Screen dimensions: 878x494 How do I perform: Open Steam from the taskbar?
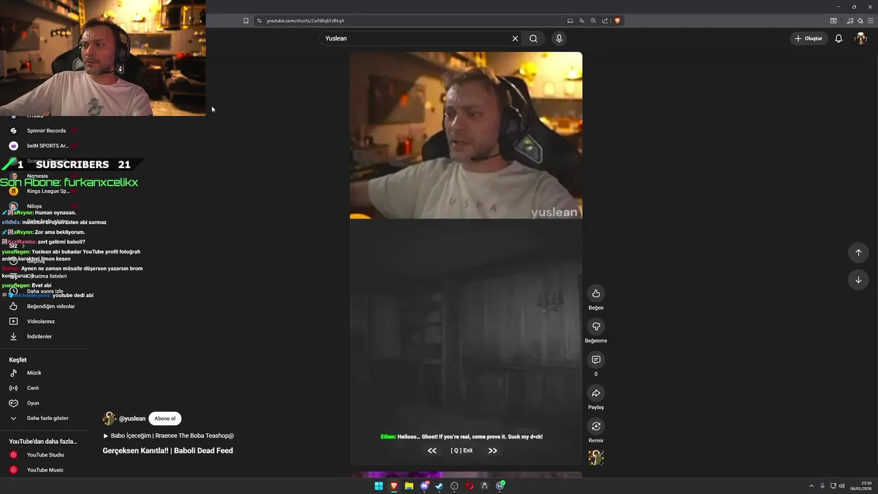439,486
